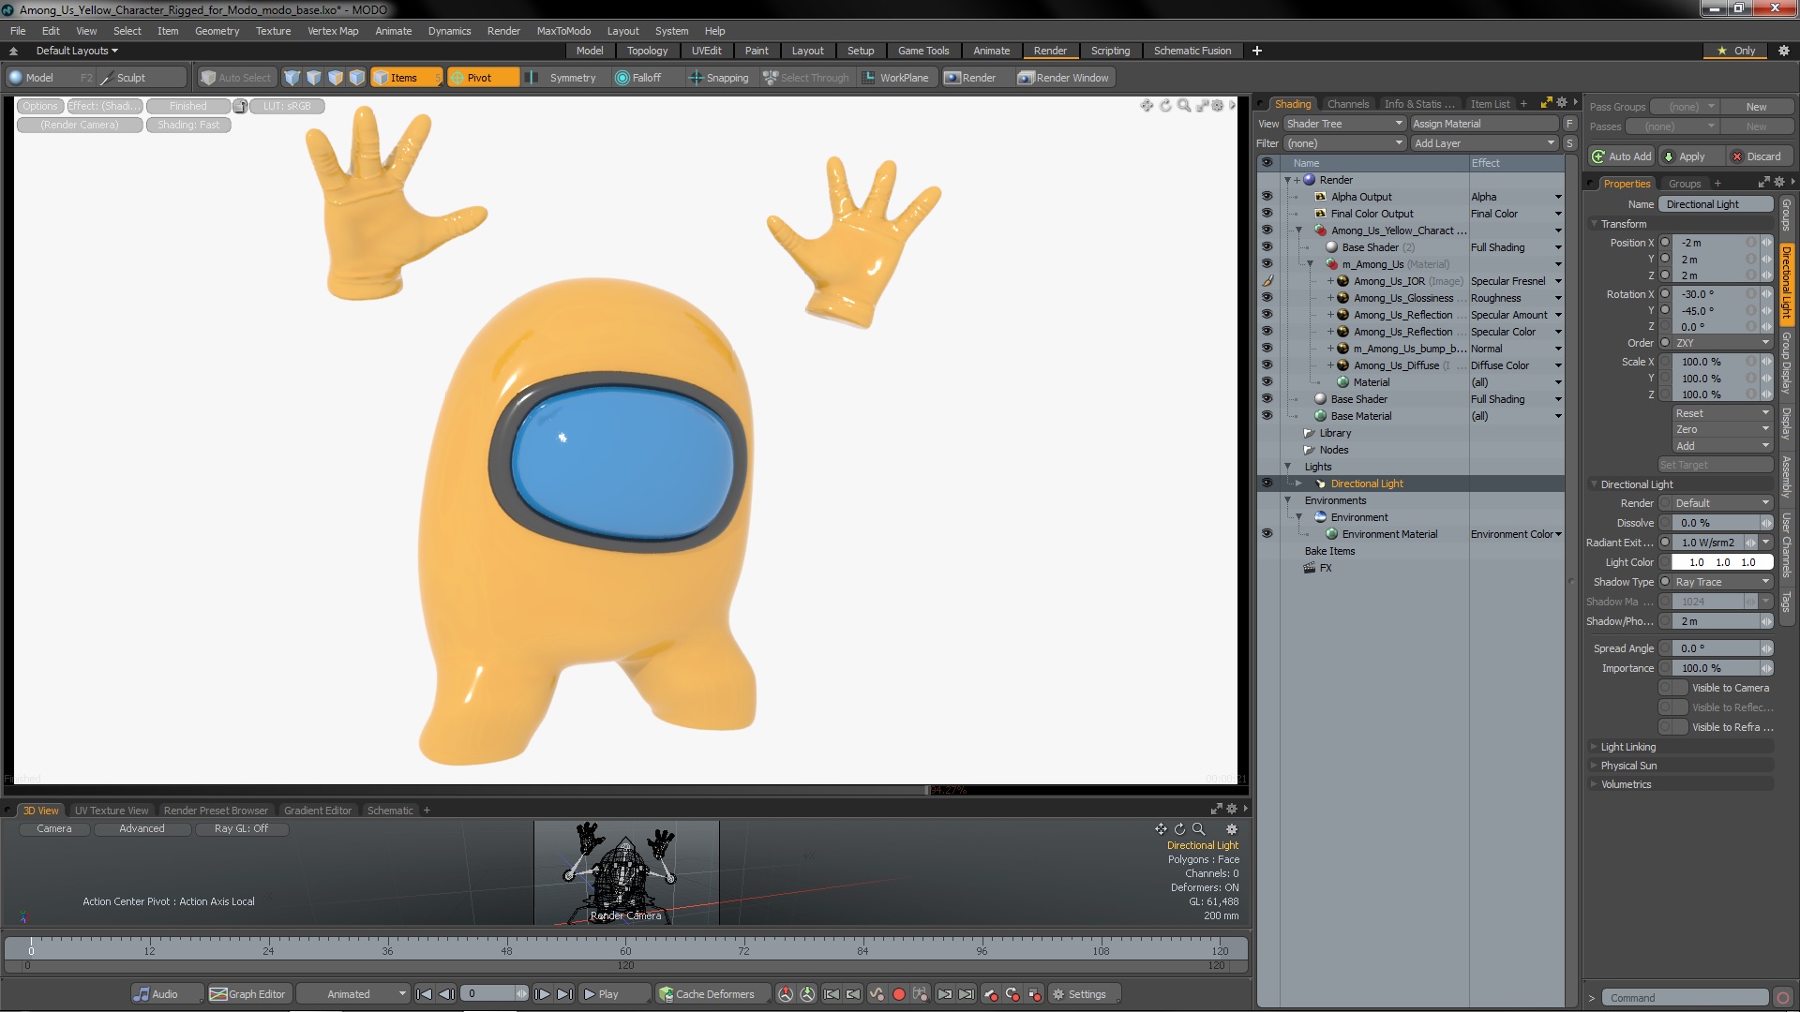This screenshot has width=1800, height=1012.
Task: Open the Shader Tree view dropdown
Action: click(x=1344, y=124)
